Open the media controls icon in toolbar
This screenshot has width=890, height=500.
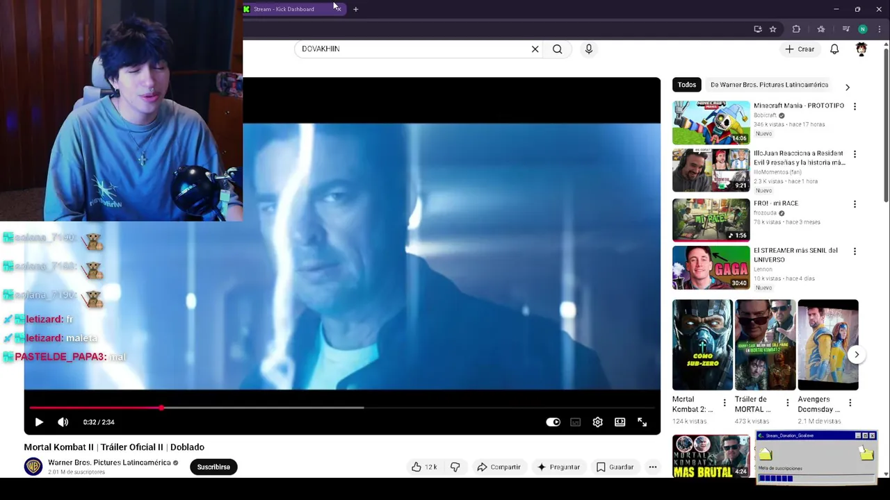click(845, 29)
